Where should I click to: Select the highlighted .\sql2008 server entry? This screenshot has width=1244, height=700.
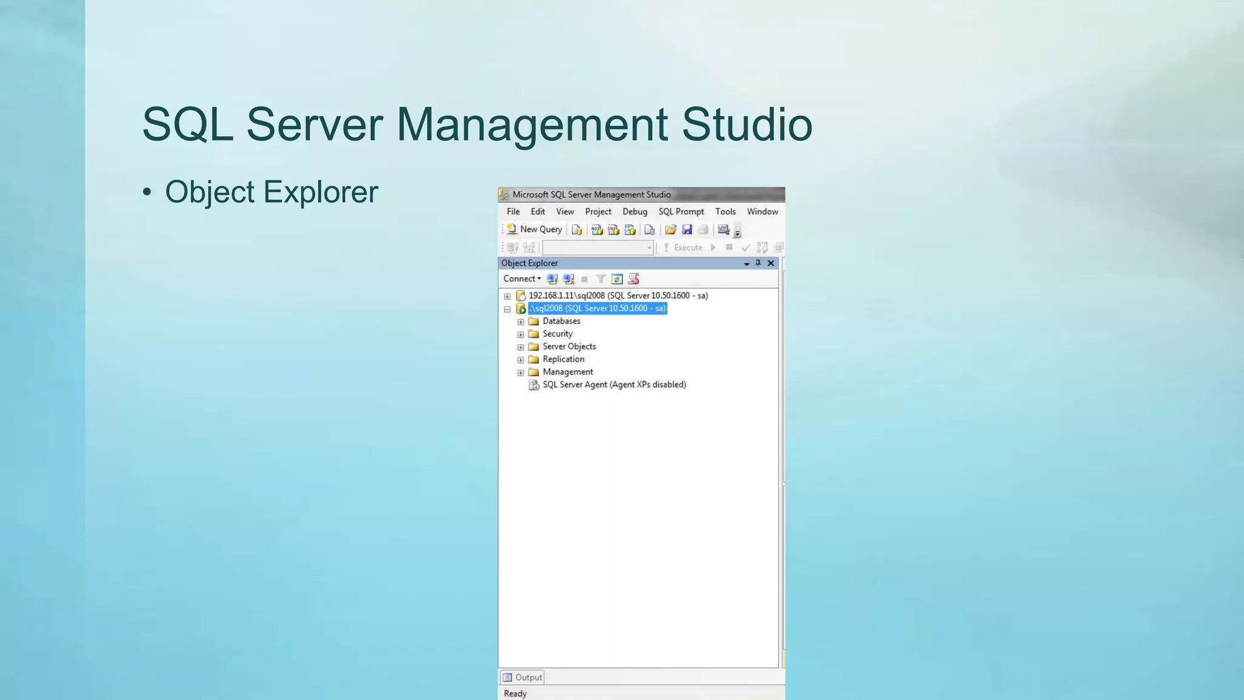[598, 309]
